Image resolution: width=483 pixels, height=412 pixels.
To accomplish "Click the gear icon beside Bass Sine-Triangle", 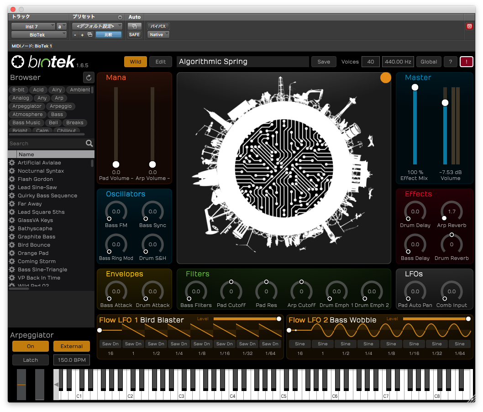I will 12,269.
